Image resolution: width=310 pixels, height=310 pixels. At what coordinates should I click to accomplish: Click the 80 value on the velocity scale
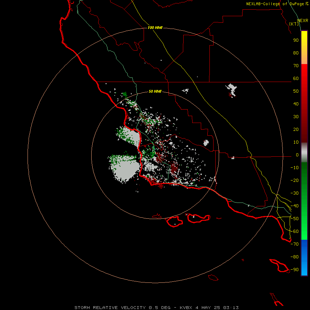click(296, 53)
